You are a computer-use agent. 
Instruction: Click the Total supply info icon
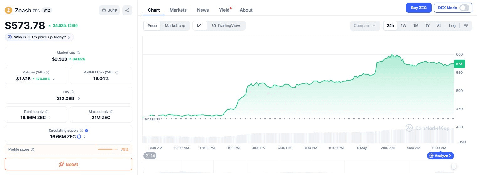coord(47,112)
